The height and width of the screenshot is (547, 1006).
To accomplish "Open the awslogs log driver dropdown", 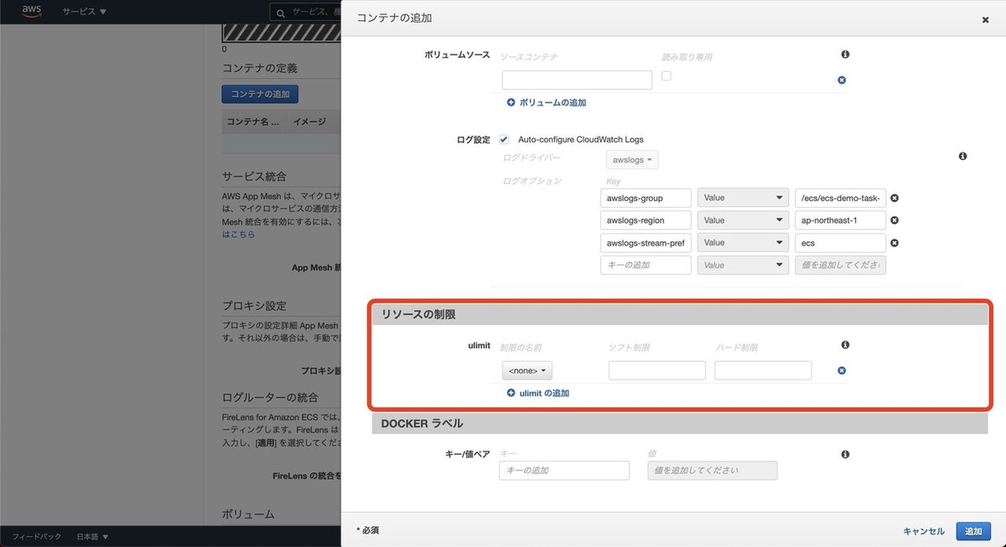I will (x=631, y=159).
